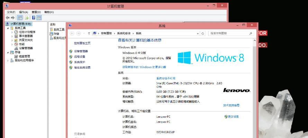308x138 pixels.
Task: Select 服务和应用程序 label in the left tree
Action: click(24, 60)
